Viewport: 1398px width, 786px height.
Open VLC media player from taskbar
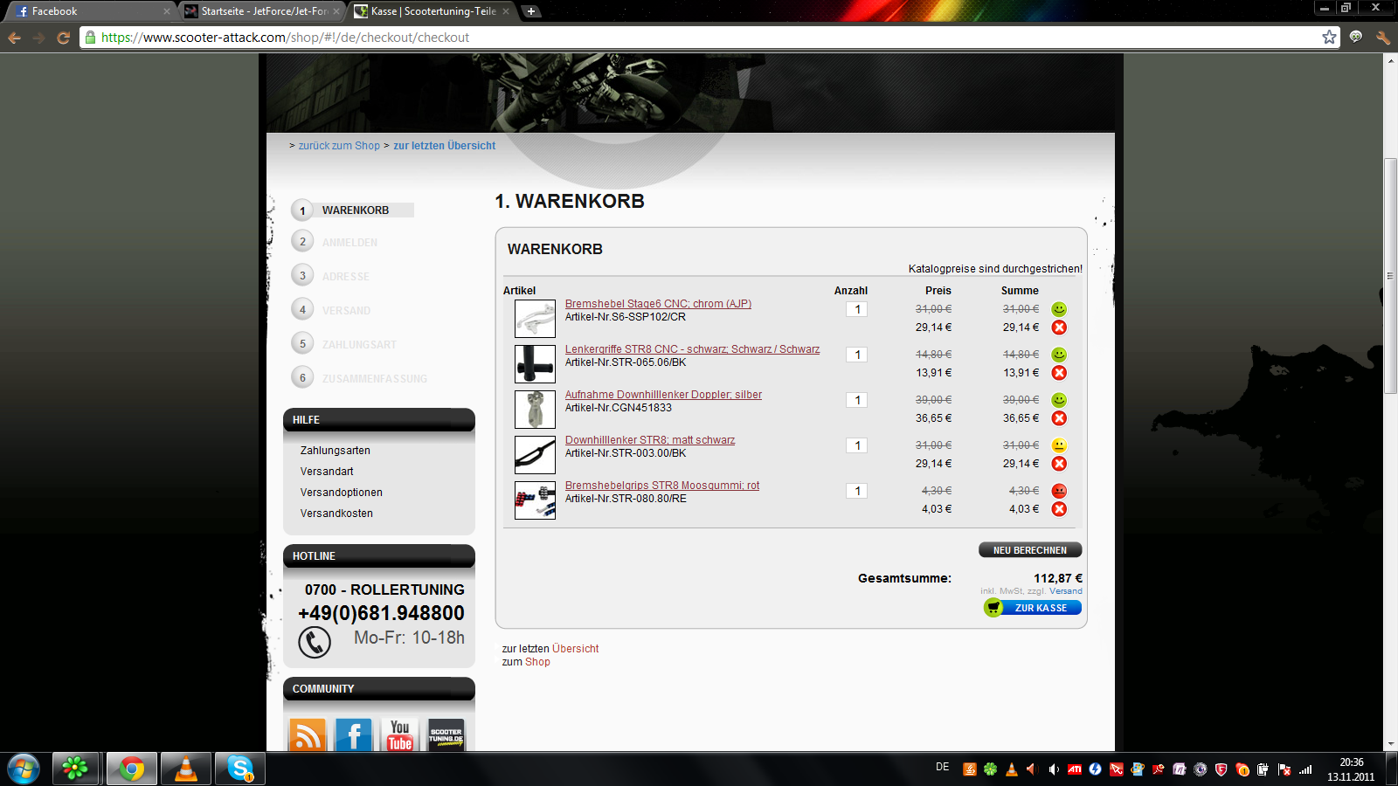click(x=185, y=769)
